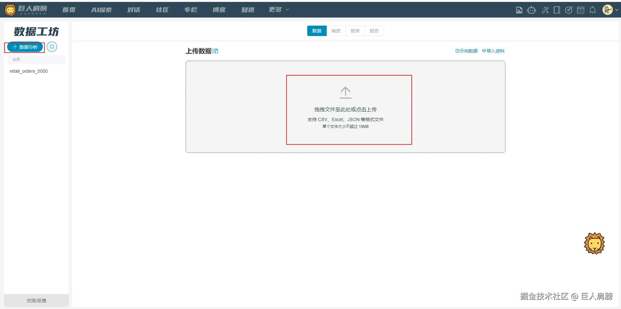621x309 pixels.
Task: Click 单个文件大小不超过 10MB text
Action: pyautogui.click(x=346, y=127)
